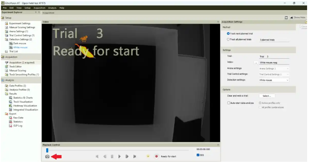This screenshot has width=309, height=164.
Task: Click the pause button in Playback Control
Action: [x=112, y=156]
